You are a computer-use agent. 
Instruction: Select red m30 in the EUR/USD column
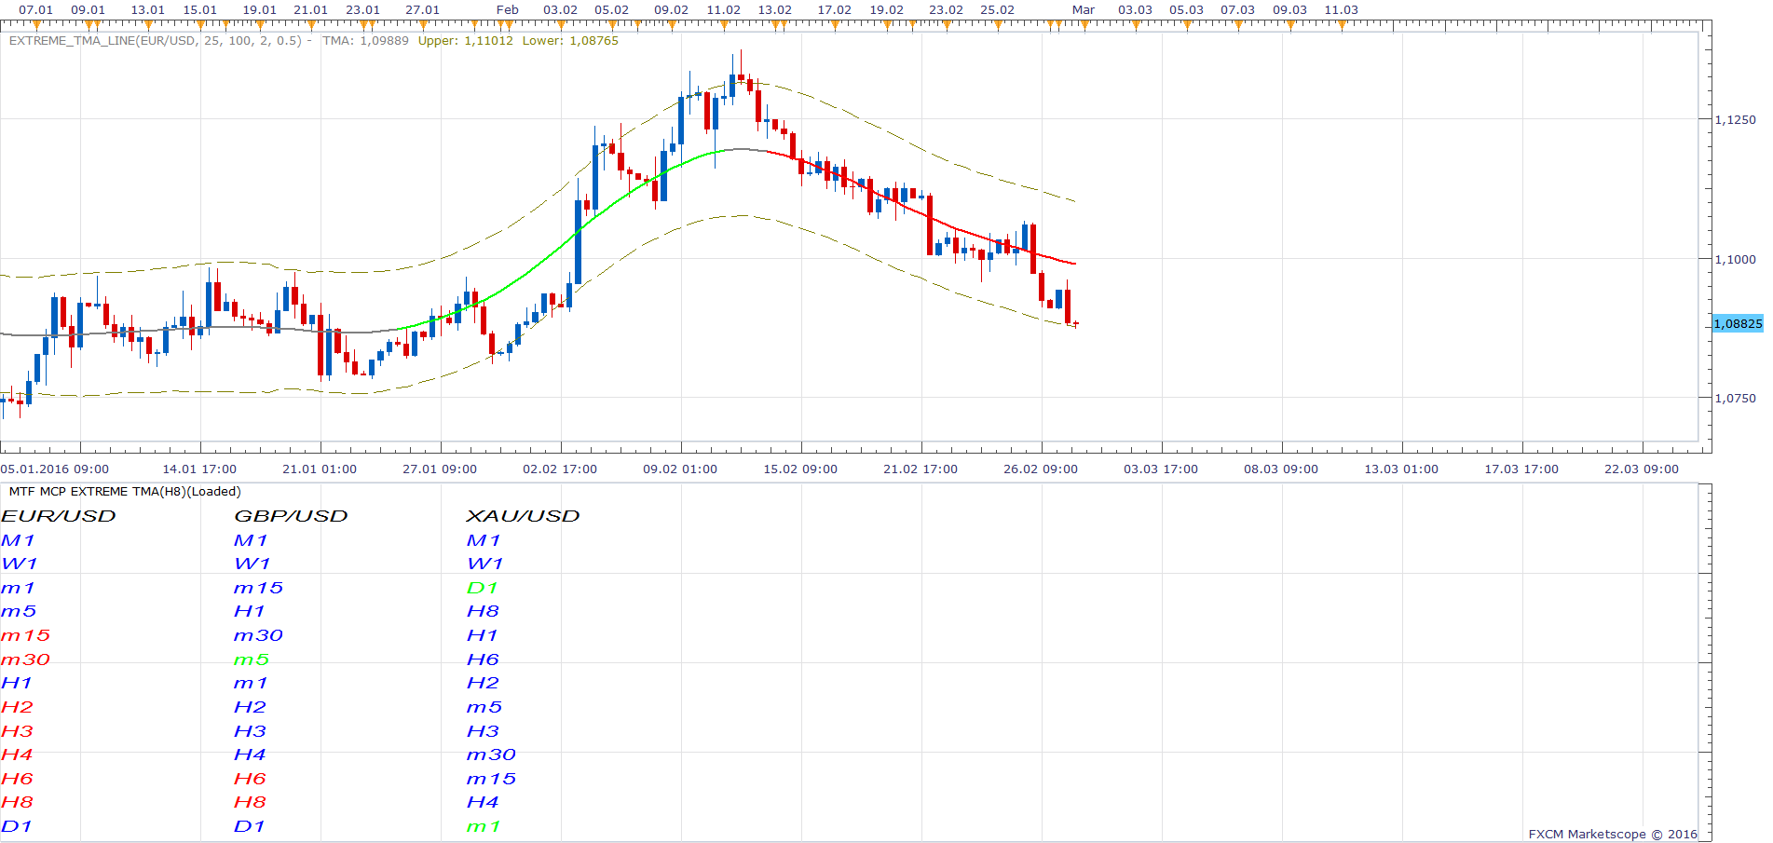click(x=26, y=659)
